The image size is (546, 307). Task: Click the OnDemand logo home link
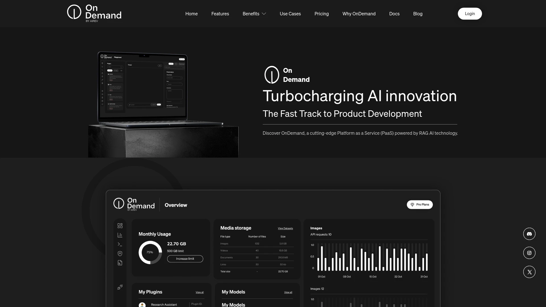point(94,13)
